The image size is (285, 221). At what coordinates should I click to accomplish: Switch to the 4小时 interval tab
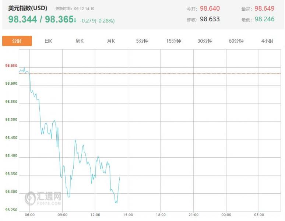267,41
